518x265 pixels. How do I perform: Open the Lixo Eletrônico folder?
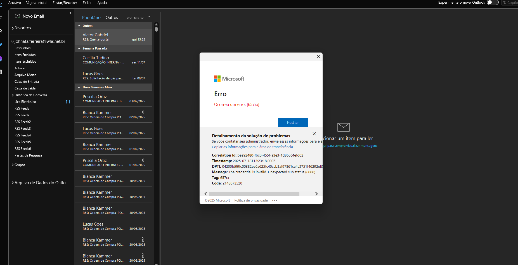[25, 102]
